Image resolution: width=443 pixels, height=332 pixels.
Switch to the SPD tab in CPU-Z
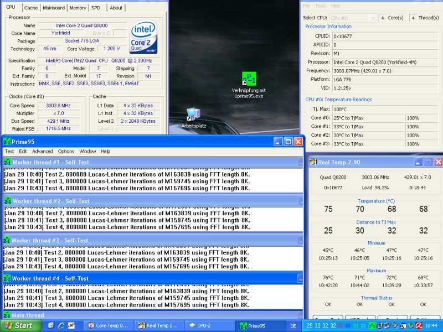[x=96, y=8]
